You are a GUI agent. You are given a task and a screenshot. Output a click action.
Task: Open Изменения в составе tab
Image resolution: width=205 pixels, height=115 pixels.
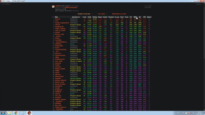[119, 14]
